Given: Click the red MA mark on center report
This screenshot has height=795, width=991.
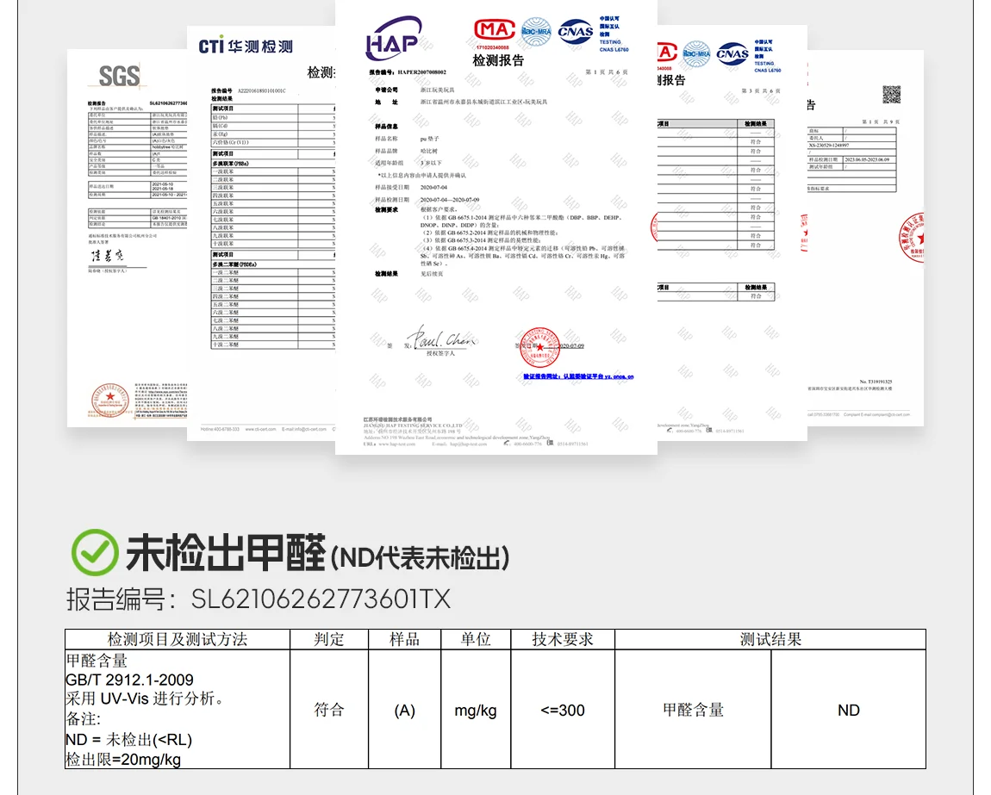Looking at the screenshot, I should pyautogui.click(x=495, y=29).
